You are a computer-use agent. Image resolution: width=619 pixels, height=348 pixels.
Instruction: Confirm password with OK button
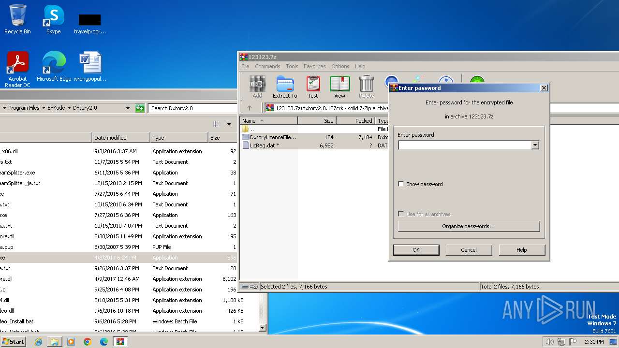(416, 250)
